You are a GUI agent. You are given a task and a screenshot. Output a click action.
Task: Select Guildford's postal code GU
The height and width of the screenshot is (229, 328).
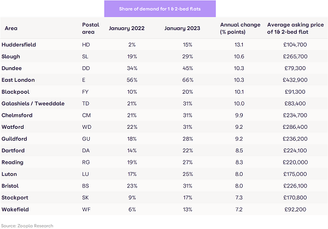coord(86,139)
